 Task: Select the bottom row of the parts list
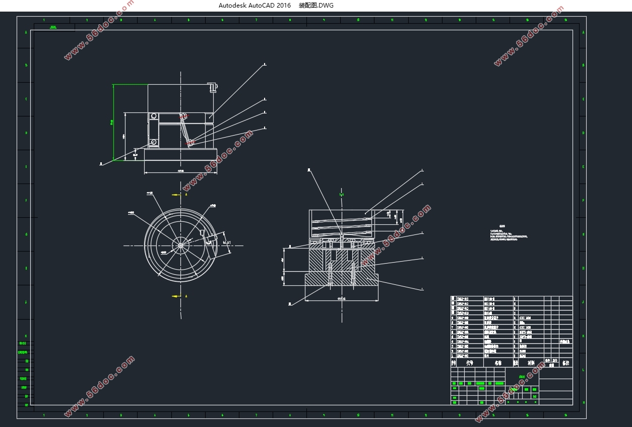511,356
